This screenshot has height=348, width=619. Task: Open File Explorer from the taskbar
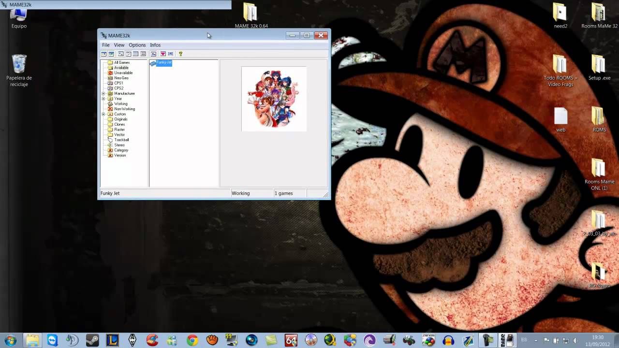pyautogui.click(x=32, y=340)
